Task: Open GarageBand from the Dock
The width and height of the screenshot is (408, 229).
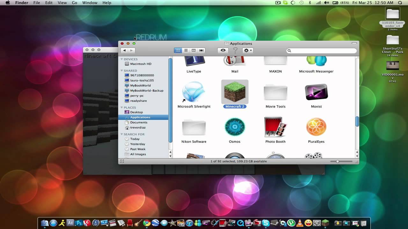Action: click(138, 223)
